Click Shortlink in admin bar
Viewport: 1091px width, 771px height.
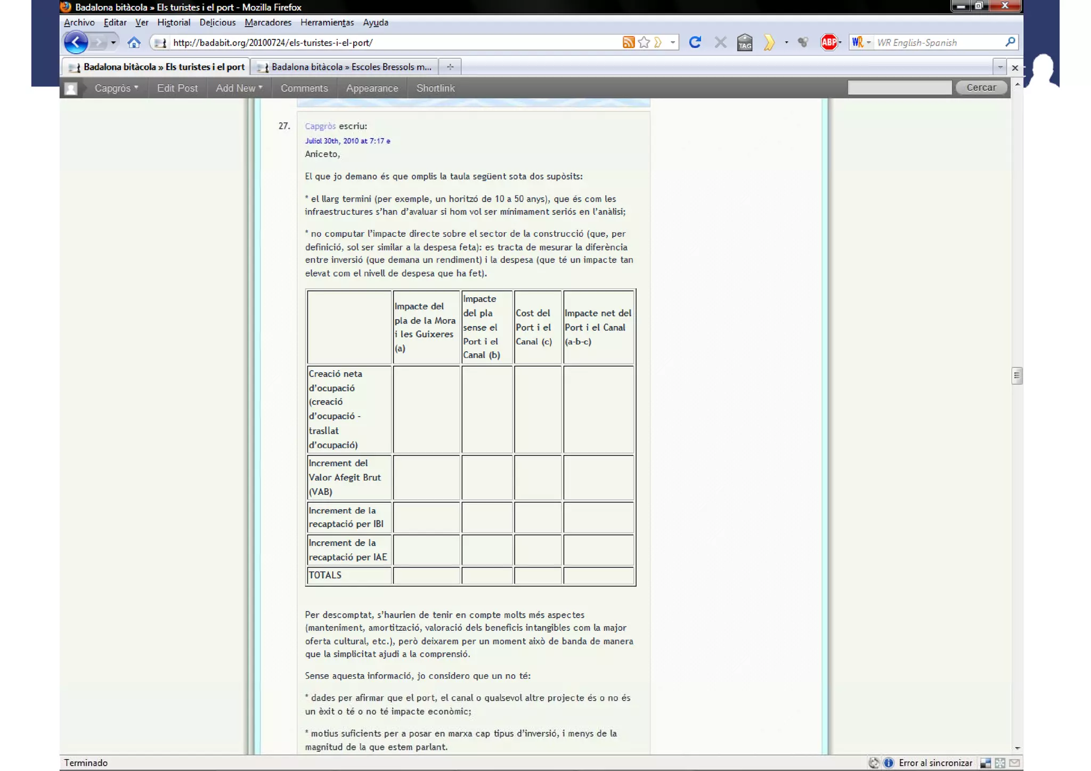[x=435, y=88]
